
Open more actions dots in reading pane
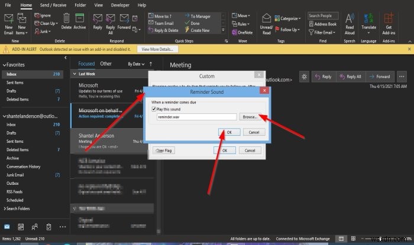coord(402,77)
